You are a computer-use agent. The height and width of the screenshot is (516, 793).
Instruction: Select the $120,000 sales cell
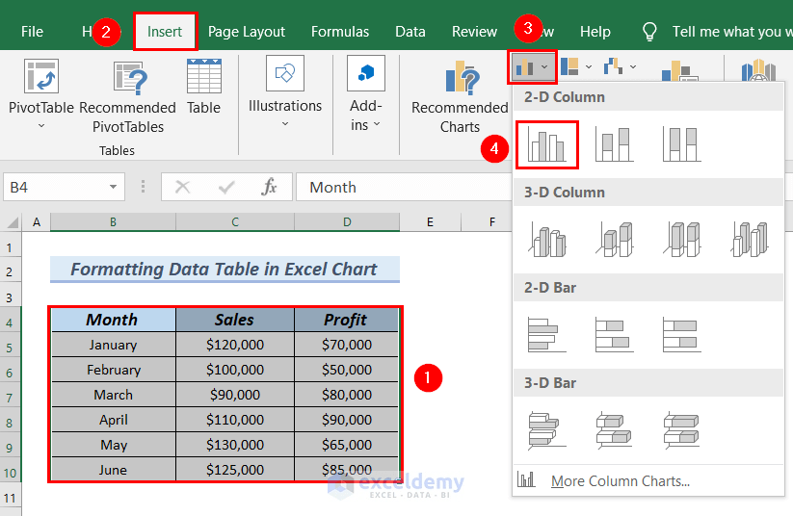[x=235, y=345]
